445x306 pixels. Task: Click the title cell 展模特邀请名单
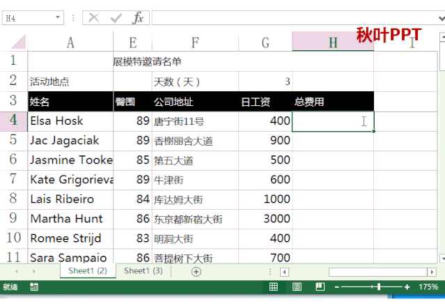[148, 61]
